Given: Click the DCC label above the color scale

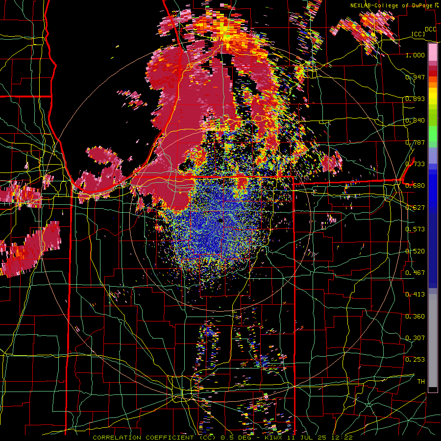Looking at the screenshot, I should click(430, 29).
